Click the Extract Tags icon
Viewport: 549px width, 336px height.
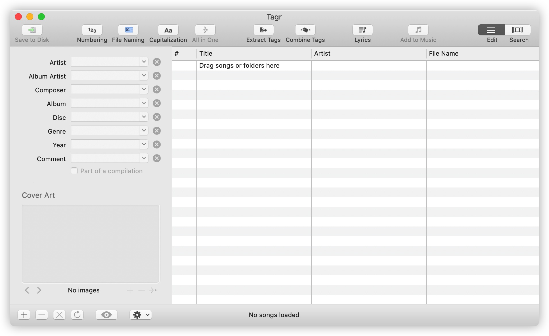tap(263, 30)
